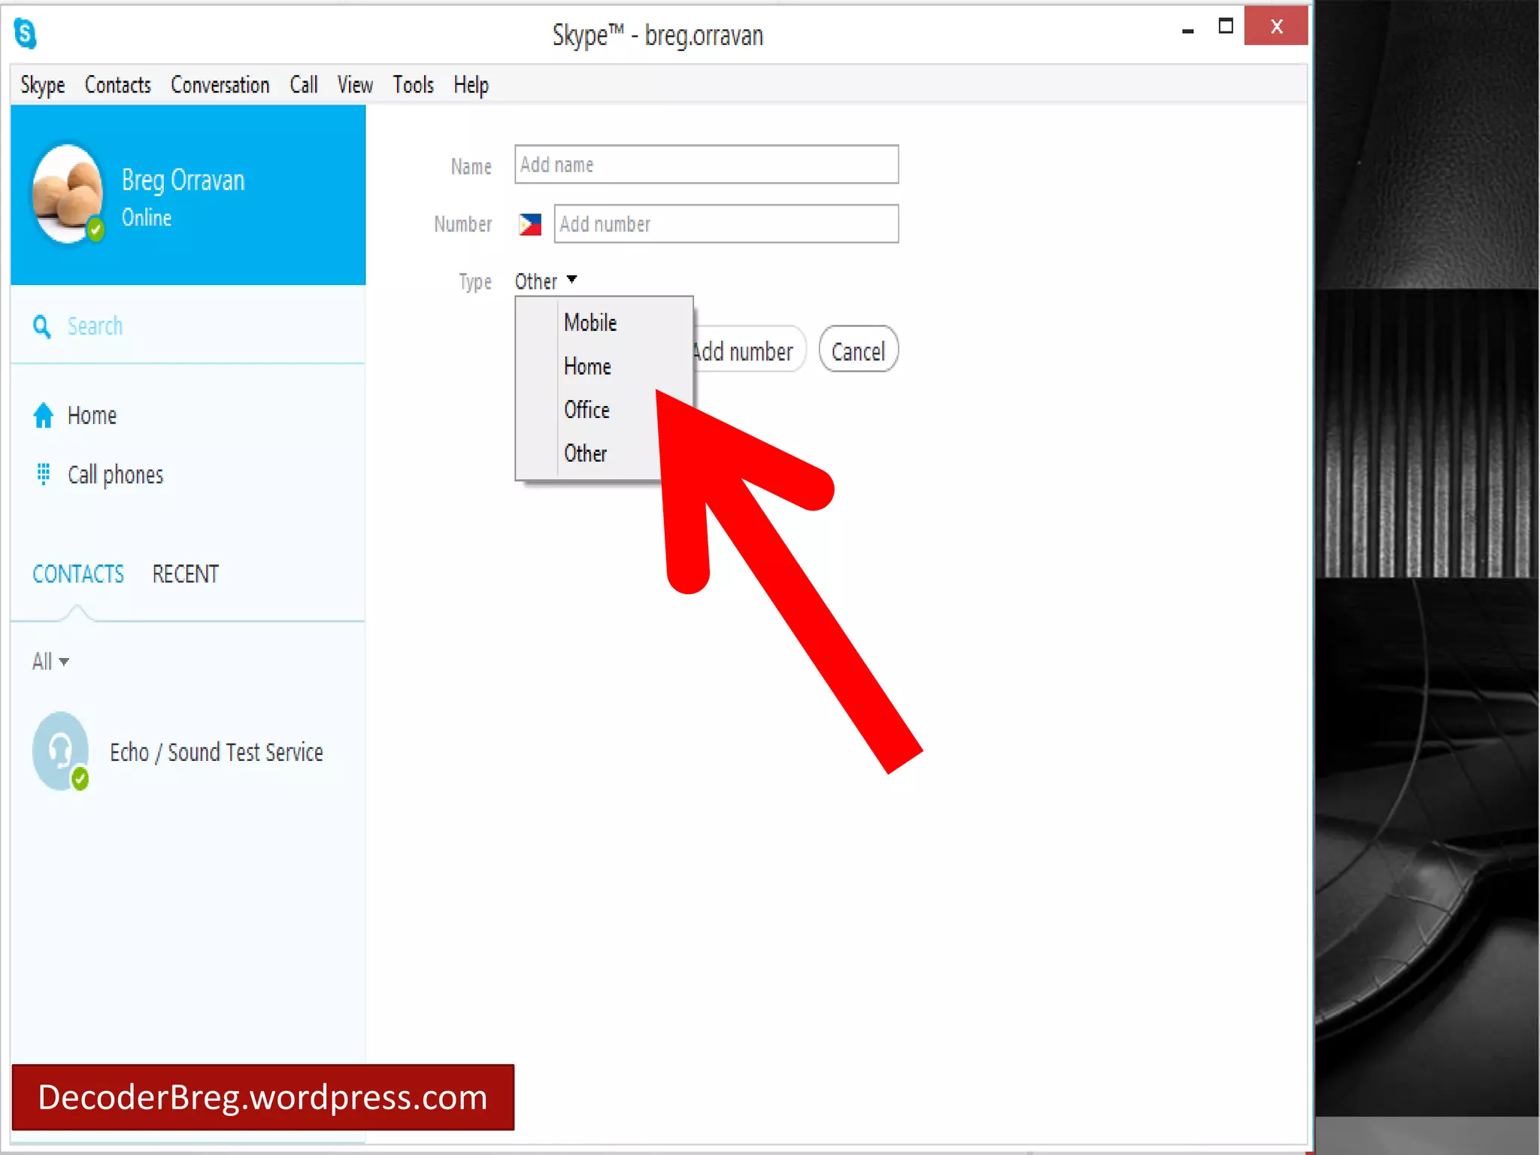This screenshot has width=1540, height=1155.
Task: Open Call phones
Action: 115,474
